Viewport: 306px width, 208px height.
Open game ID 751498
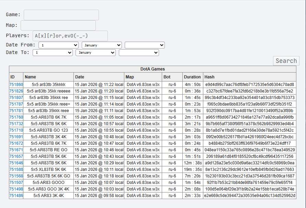[x=16, y=189]
